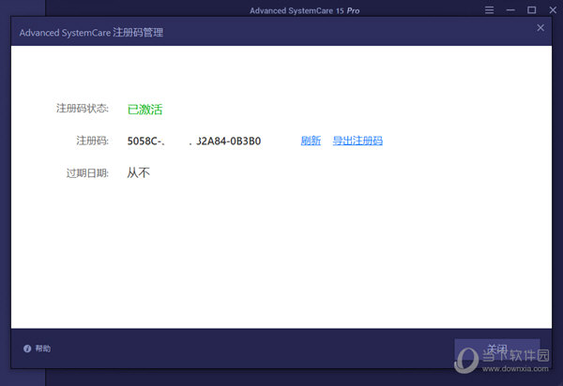Screen dimensions: 563x386
Task: Close the Advanced SystemCare 15 Pro main window
Action: tap(553, 10)
